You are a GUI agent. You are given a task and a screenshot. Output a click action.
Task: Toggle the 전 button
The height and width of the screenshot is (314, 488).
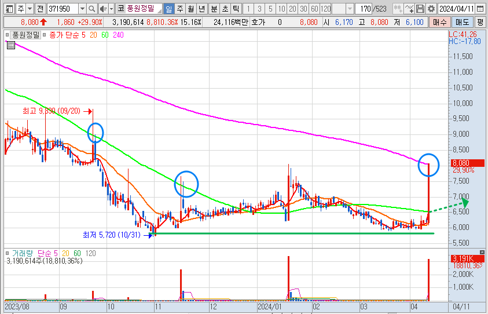tap(40, 9)
